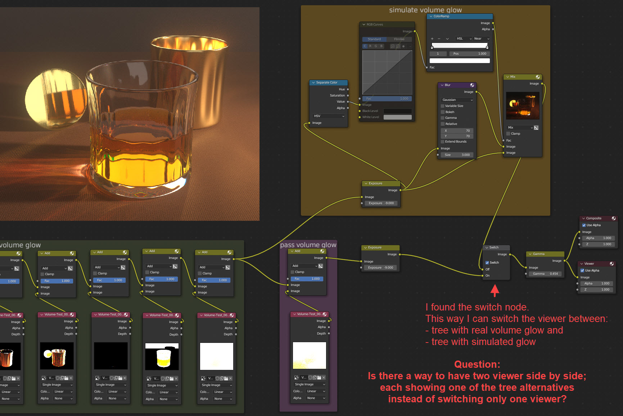Click the plus button to add a ColorRamp stop

pyautogui.click(x=432, y=39)
